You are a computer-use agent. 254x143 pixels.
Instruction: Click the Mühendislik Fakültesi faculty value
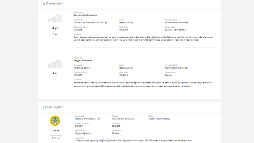click(x=123, y=119)
